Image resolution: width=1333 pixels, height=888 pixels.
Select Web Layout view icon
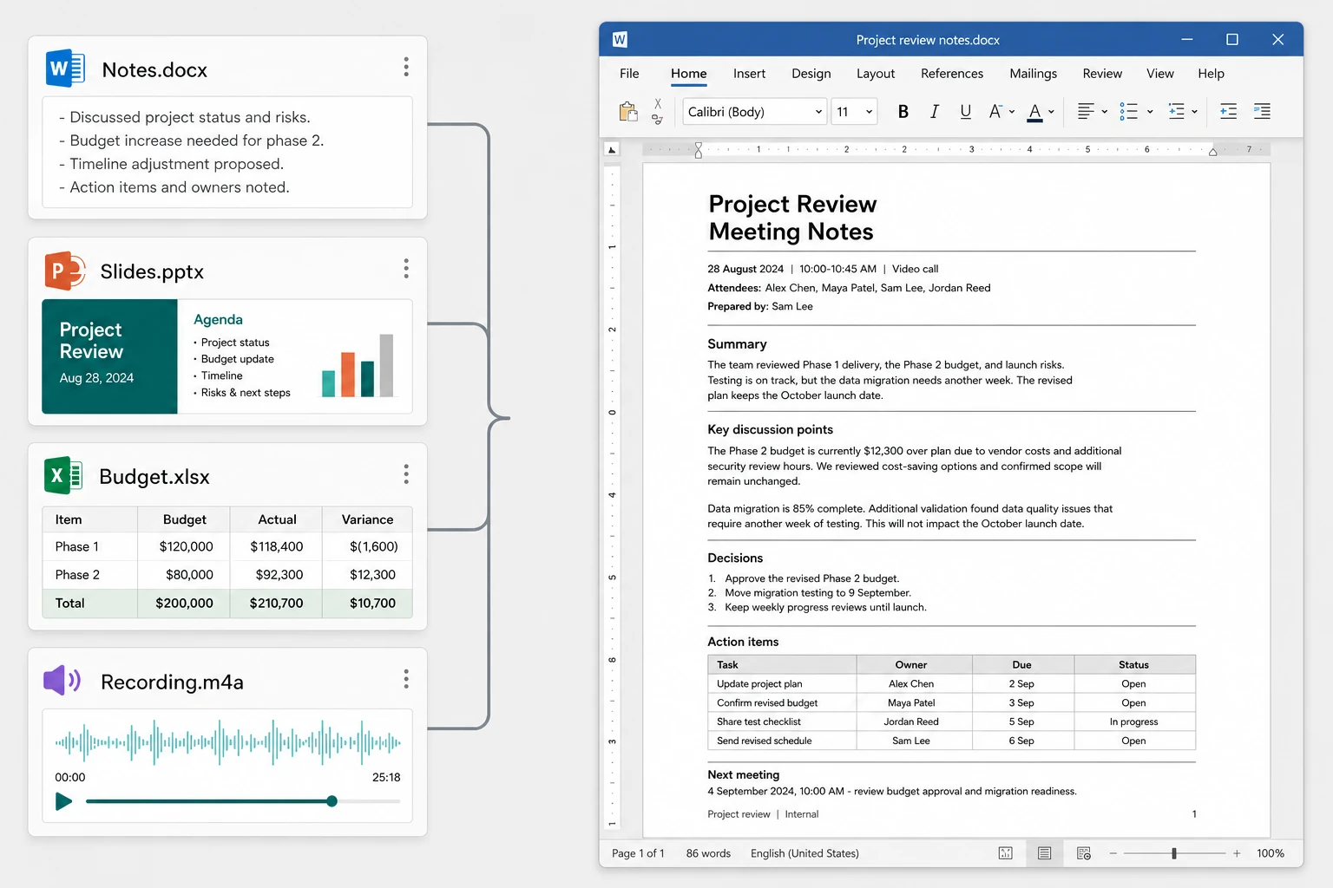1084,853
